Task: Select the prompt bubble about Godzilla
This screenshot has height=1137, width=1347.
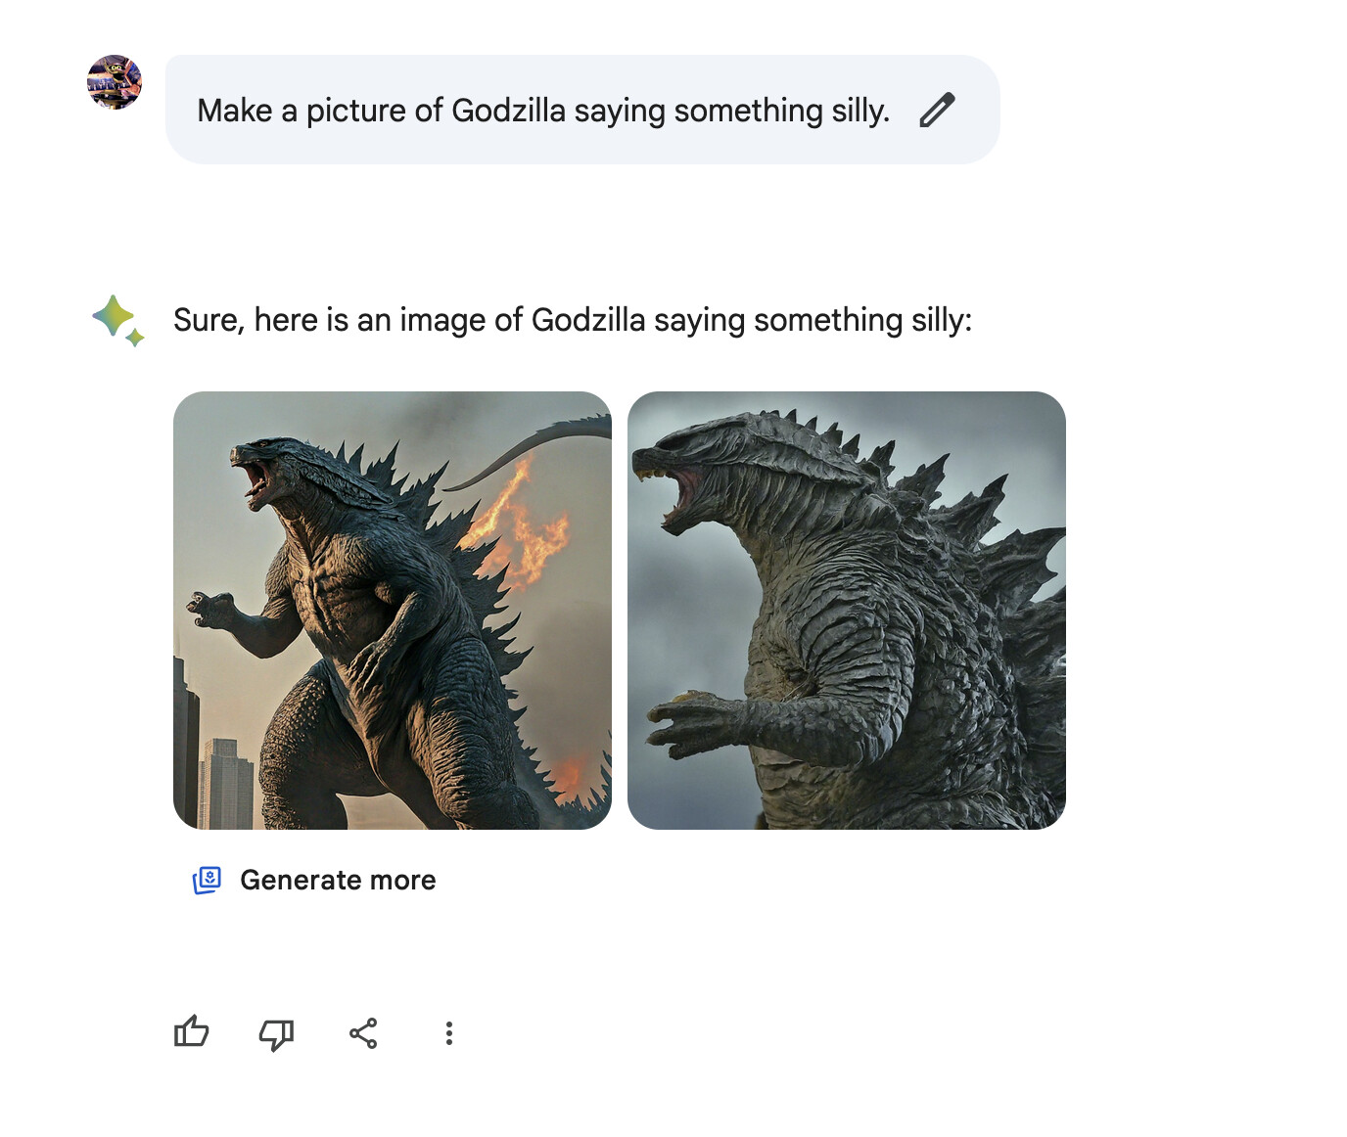Action: (x=582, y=110)
